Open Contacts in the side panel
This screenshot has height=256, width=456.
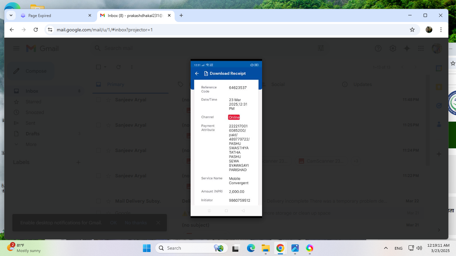pyautogui.click(x=439, y=124)
